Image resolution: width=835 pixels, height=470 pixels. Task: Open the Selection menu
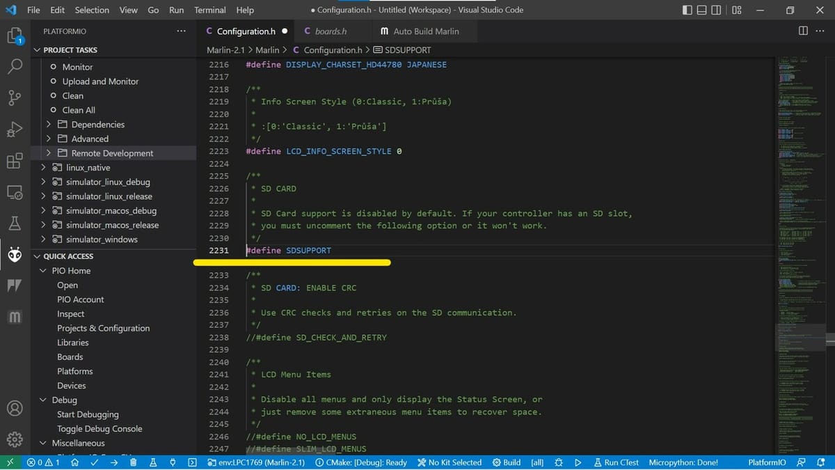pos(92,10)
